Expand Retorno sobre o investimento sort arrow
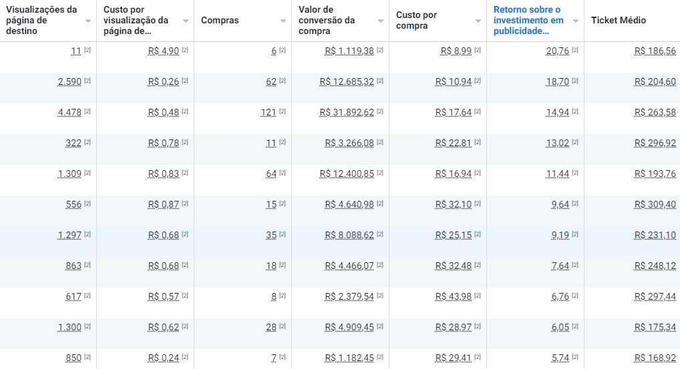Viewport: 680px width, 369px height. [x=576, y=21]
